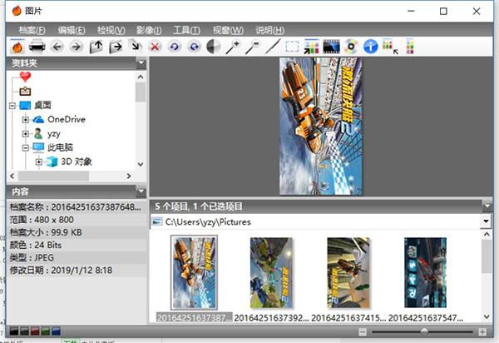This screenshot has width=499, height=343.
Task: Click the large preview image
Action: pyautogui.click(x=321, y=126)
